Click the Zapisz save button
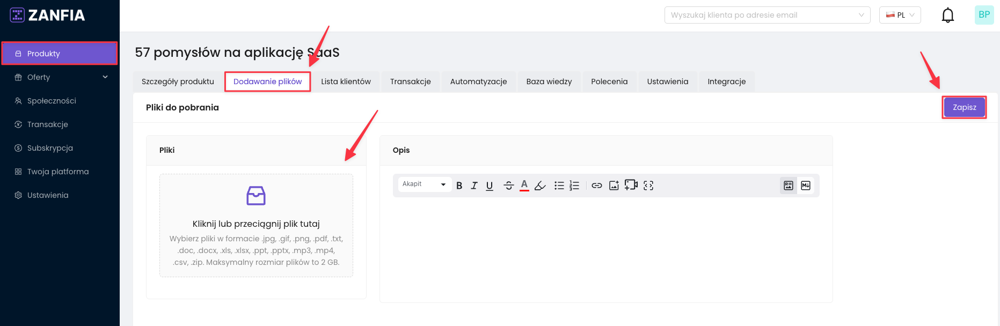The image size is (1000, 326). pyautogui.click(x=964, y=107)
